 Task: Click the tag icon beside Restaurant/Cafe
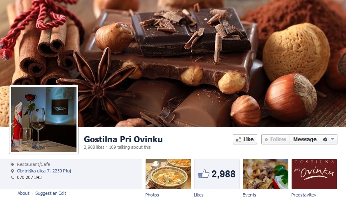[x=12, y=164]
